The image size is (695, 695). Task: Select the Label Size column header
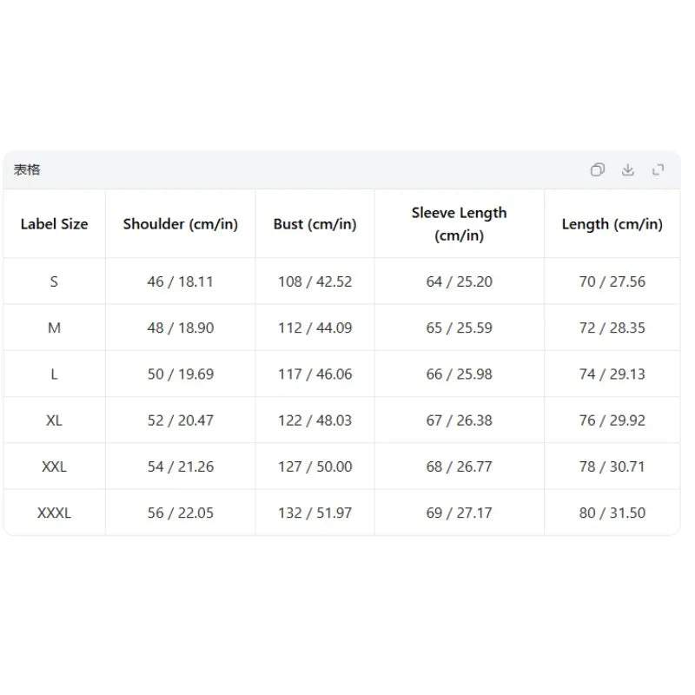[x=54, y=224]
